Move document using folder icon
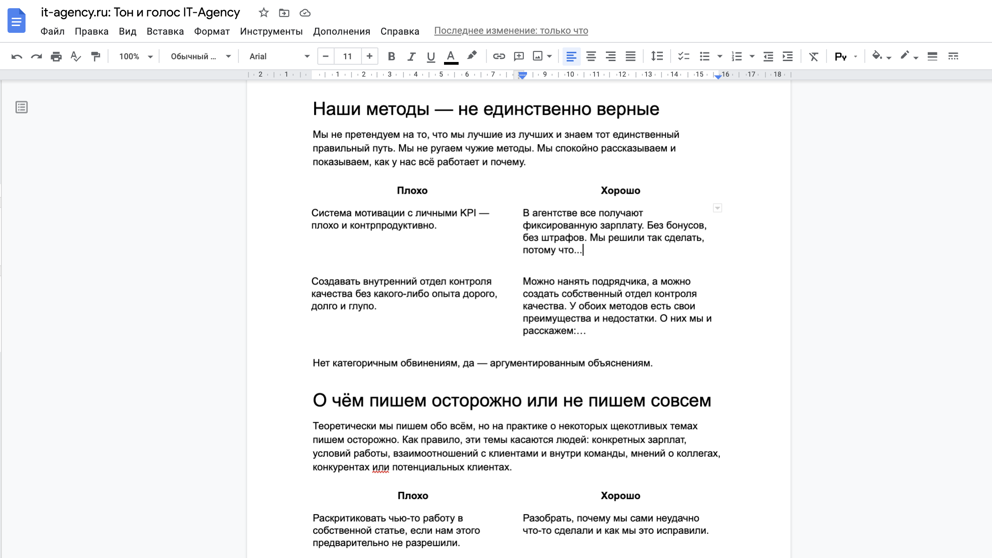 (x=284, y=13)
